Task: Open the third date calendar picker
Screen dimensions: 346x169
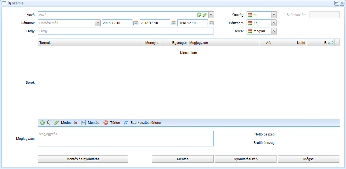Action: point(211,23)
